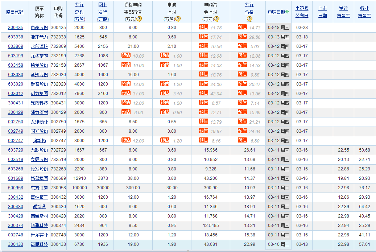Viewport: 376px width, 252px height.
Task: Sort by 上市日期 column header
Action: click(x=323, y=12)
